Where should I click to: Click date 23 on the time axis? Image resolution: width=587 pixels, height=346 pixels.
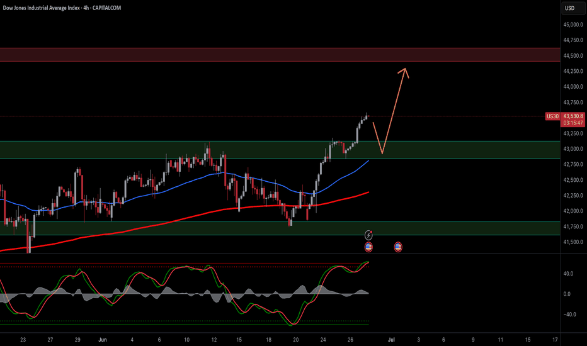(23, 340)
